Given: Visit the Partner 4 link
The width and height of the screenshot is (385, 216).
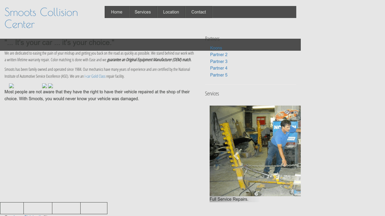Looking at the screenshot, I should click(219, 68).
